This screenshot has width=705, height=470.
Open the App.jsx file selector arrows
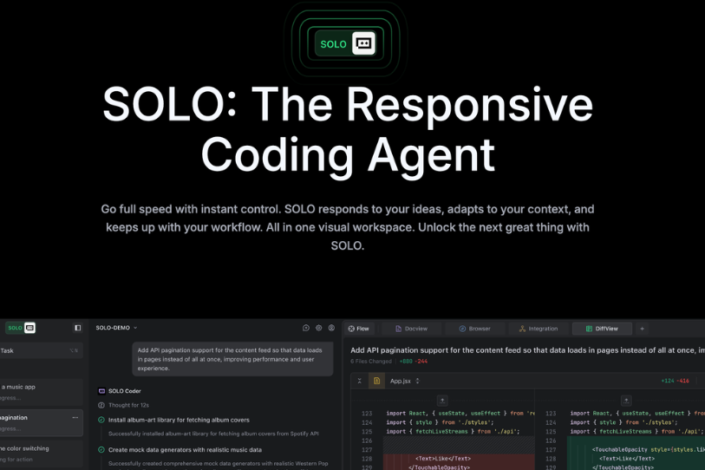pos(417,381)
